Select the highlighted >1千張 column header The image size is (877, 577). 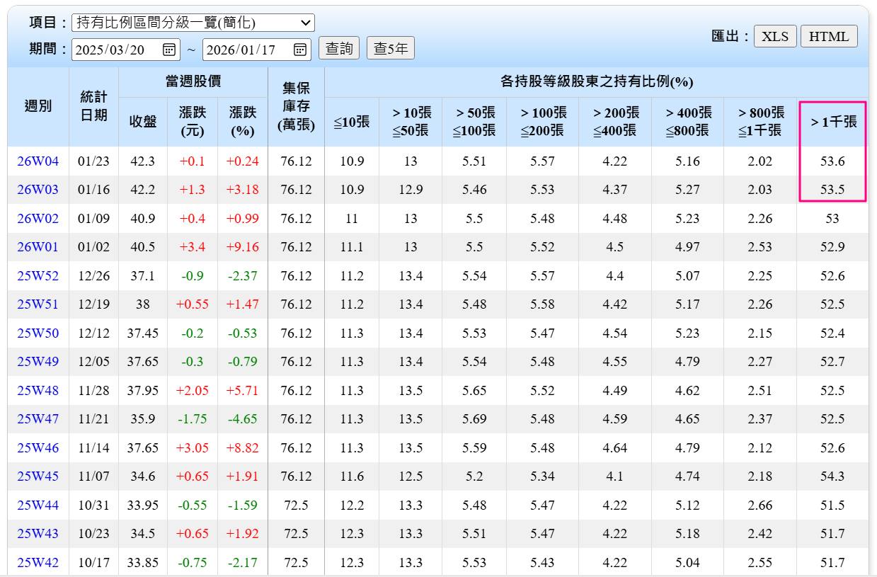click(x=832, y=121)
